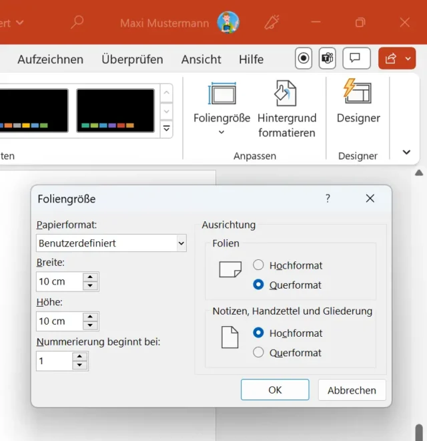
Task: Click the Höhe input field
Action: tap(59, 321)
